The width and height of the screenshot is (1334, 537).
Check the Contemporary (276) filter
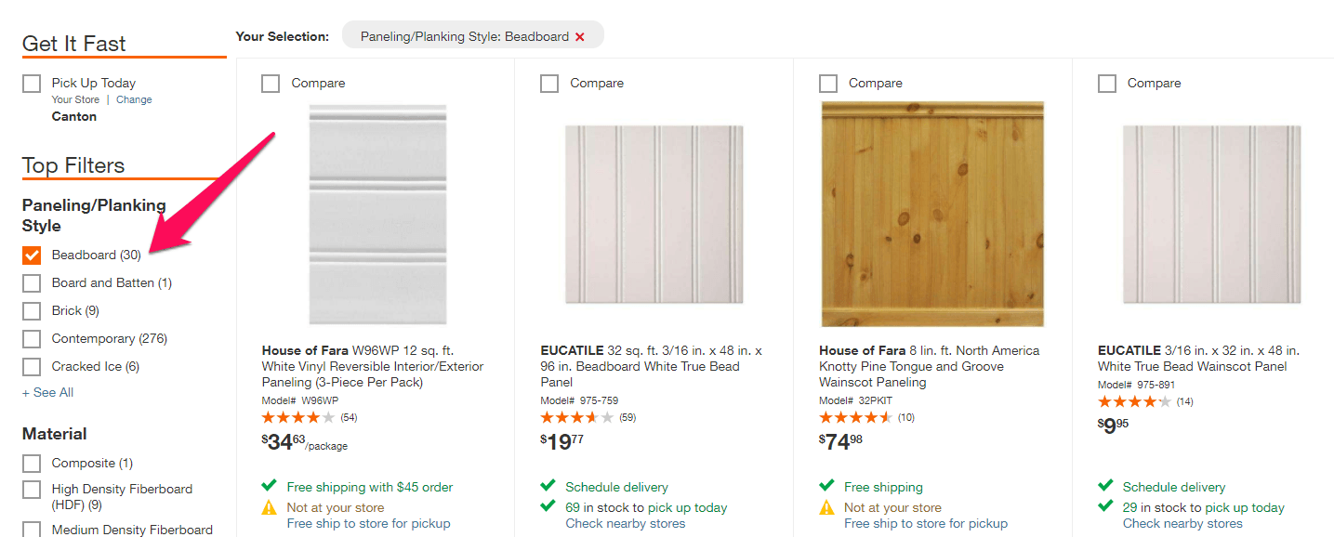[32, 338]
